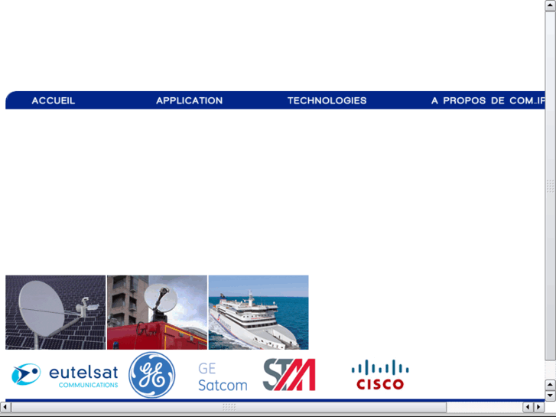Click the vertical scrollbar bottom down arrow
The width and height of the screenshot is (556, 417).
click(x=551, y=396)
